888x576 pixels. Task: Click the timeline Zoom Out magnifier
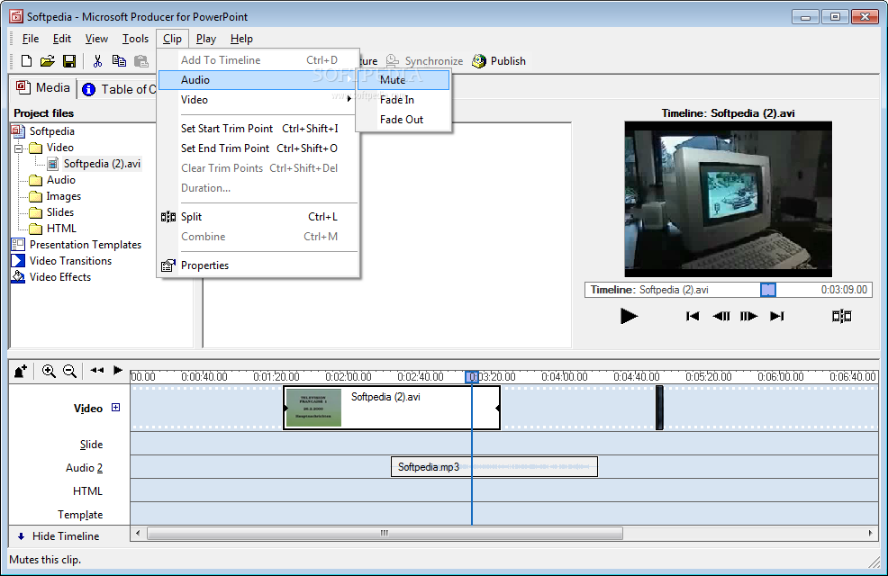point(69,371)
